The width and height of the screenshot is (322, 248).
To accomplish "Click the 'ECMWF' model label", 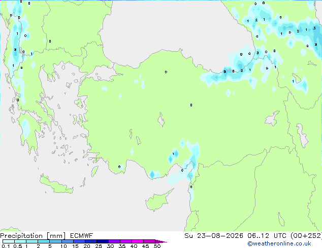I will point(82,236).
